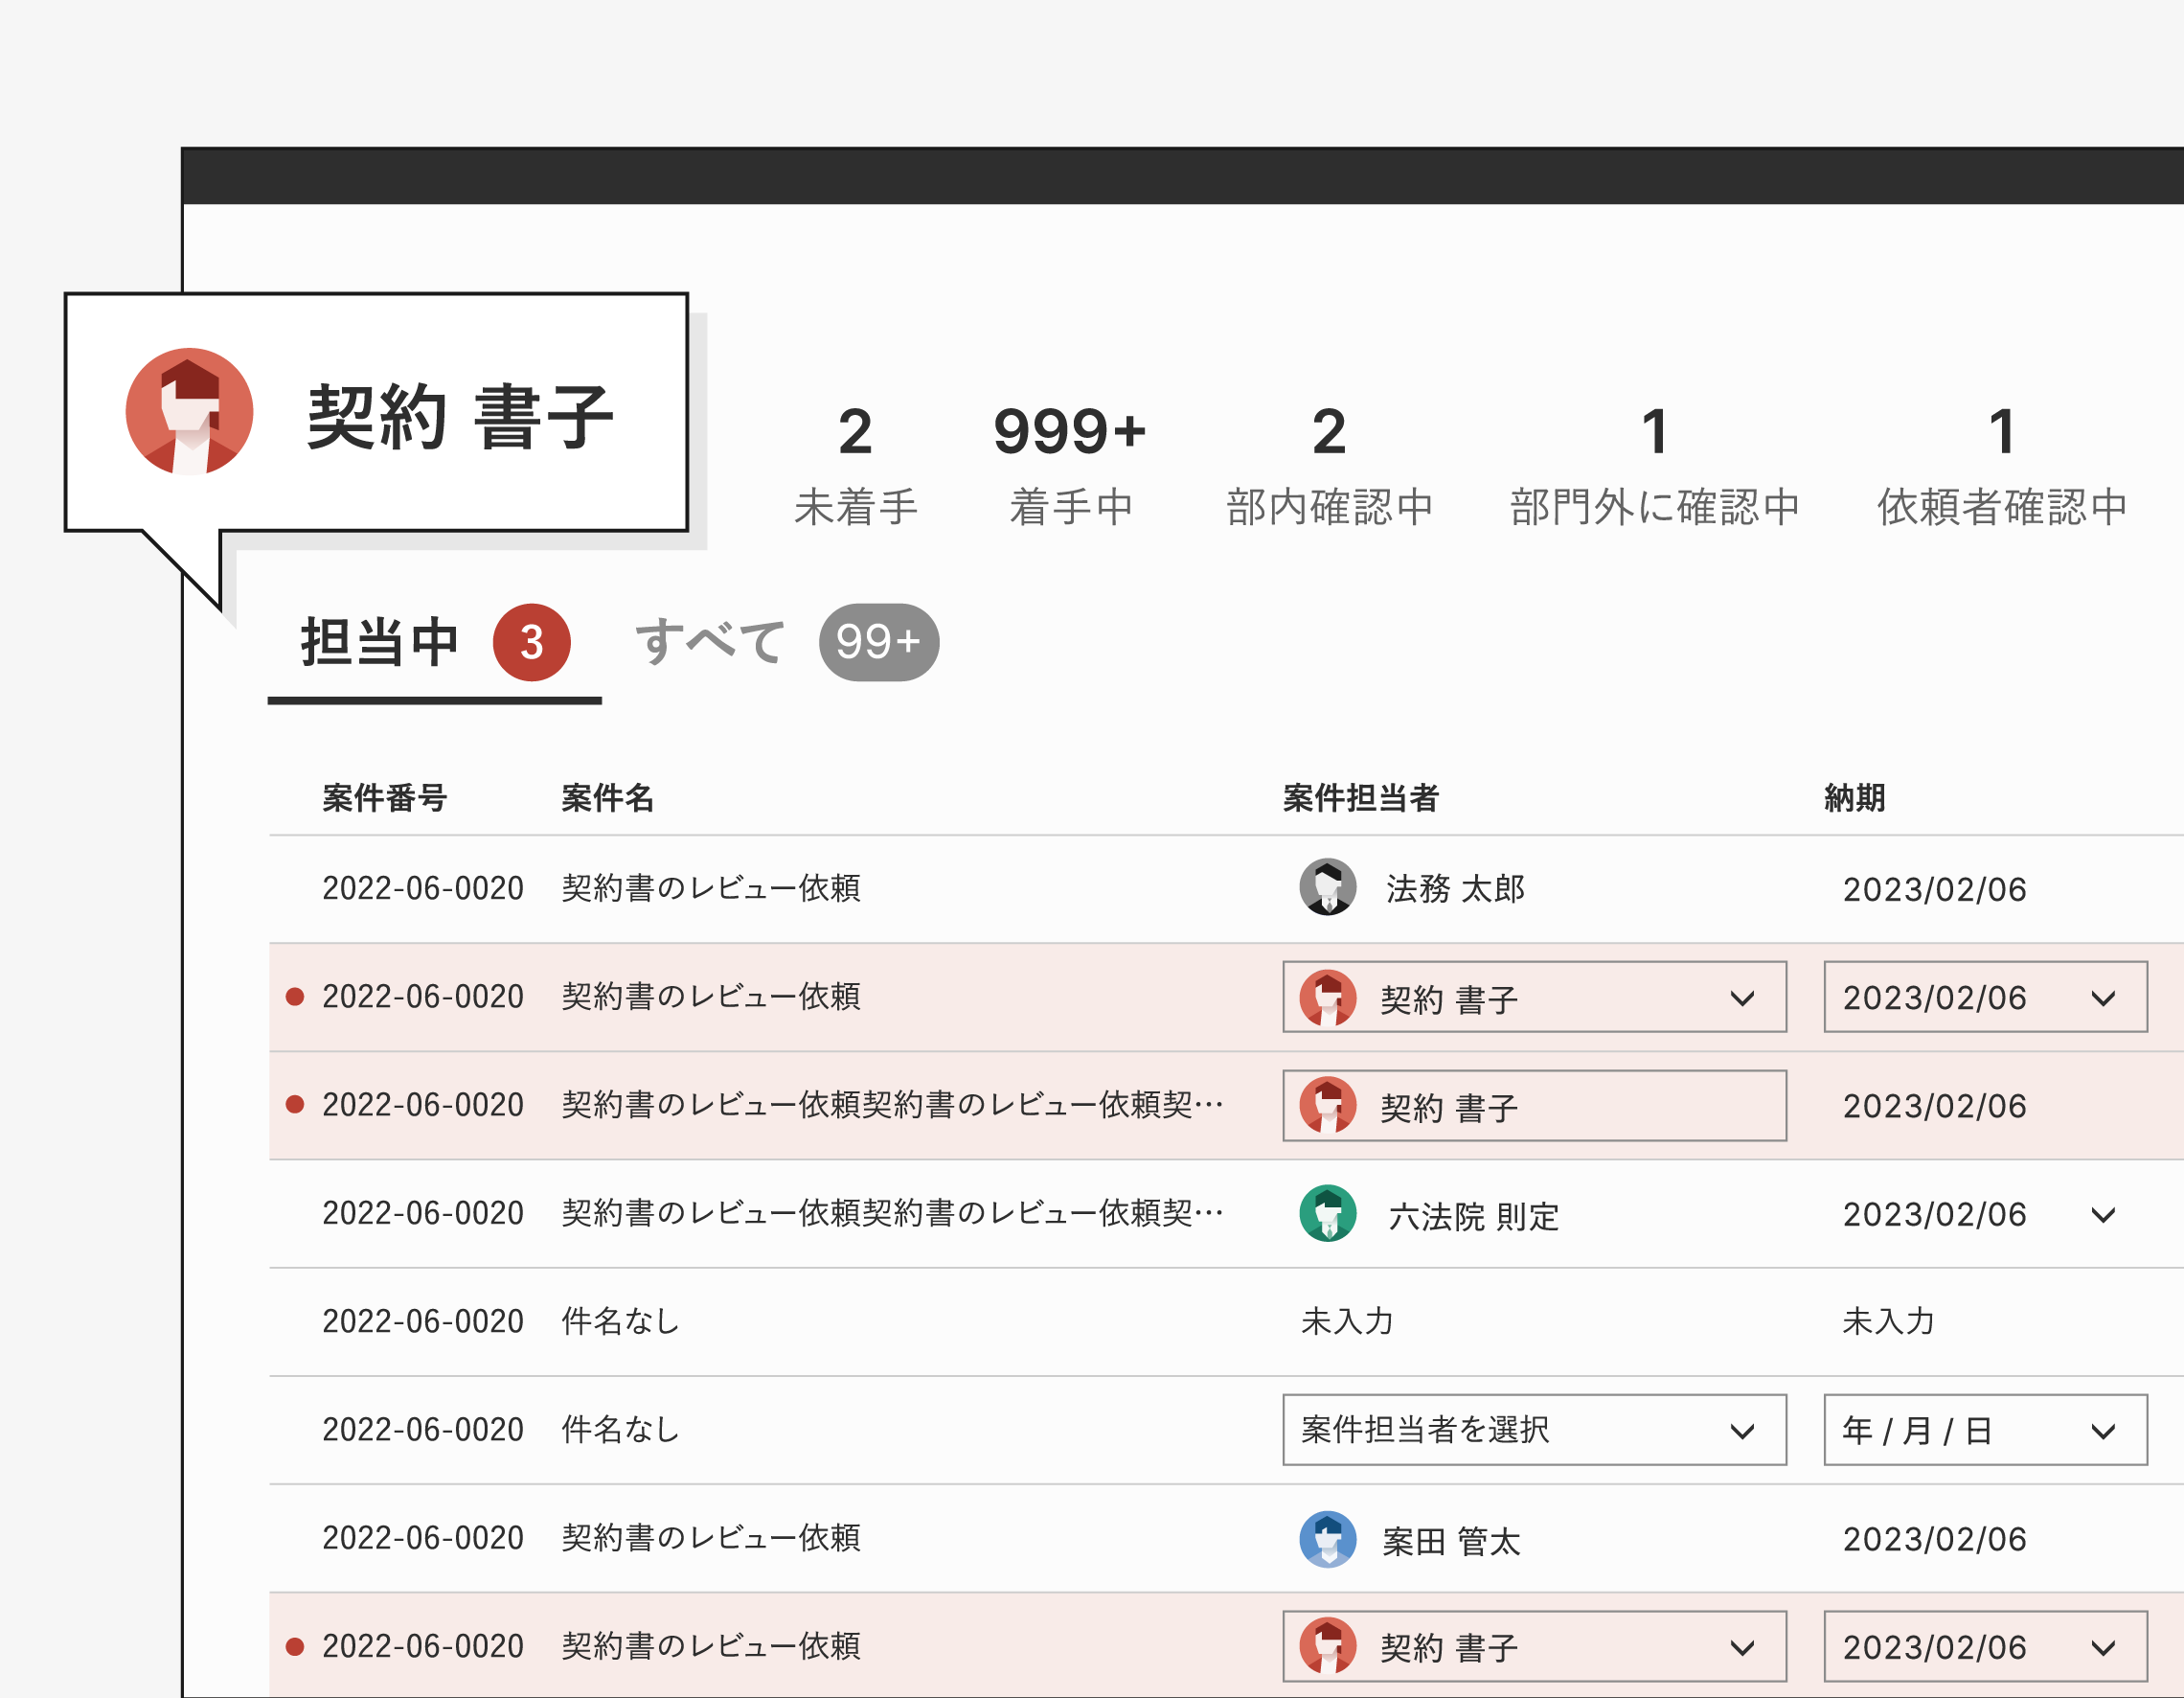Click the red 3 badge on 担当中

531,642
